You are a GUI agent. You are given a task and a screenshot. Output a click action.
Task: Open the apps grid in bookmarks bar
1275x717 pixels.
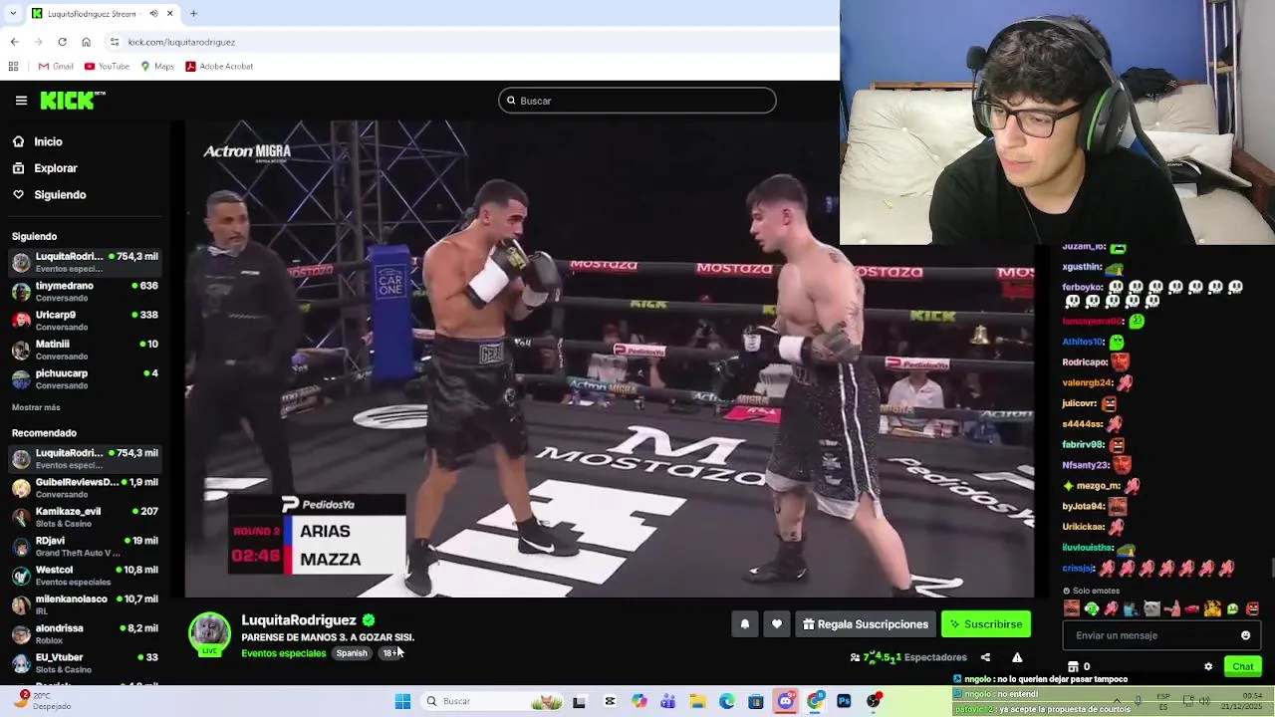point(13,67)
